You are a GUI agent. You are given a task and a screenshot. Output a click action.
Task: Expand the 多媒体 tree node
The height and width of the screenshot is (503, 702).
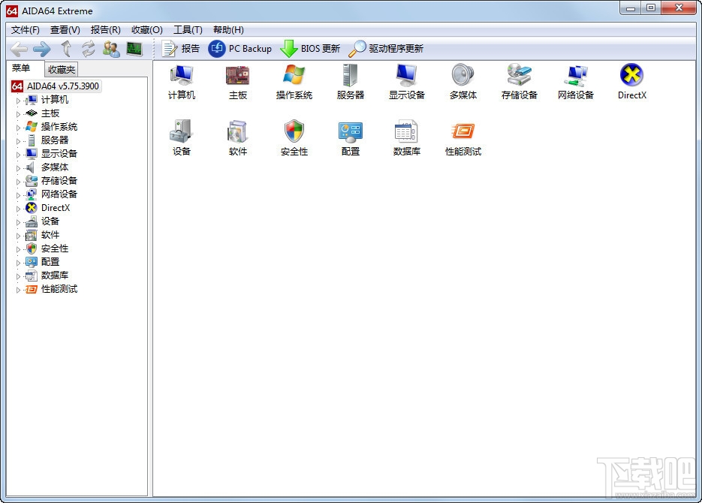click(x=18, y=168)
